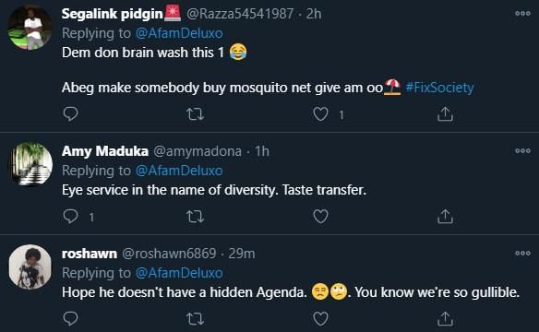The image size is (539, 332).
Task: Retweet Amy Maduka's tweet
Action: click(196, 217)
